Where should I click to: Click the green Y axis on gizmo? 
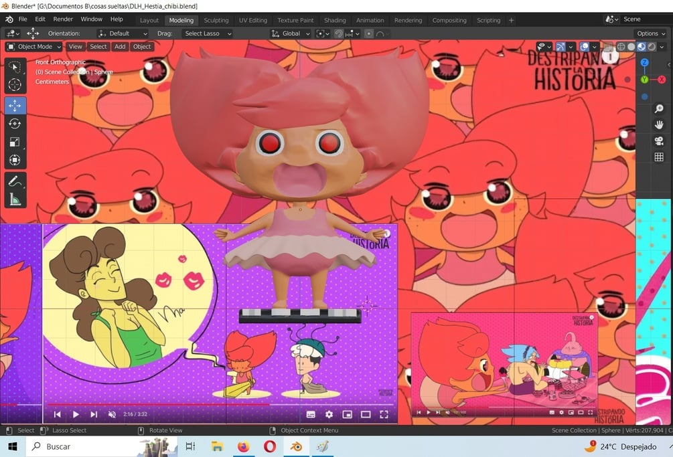[x=644, y=80]
